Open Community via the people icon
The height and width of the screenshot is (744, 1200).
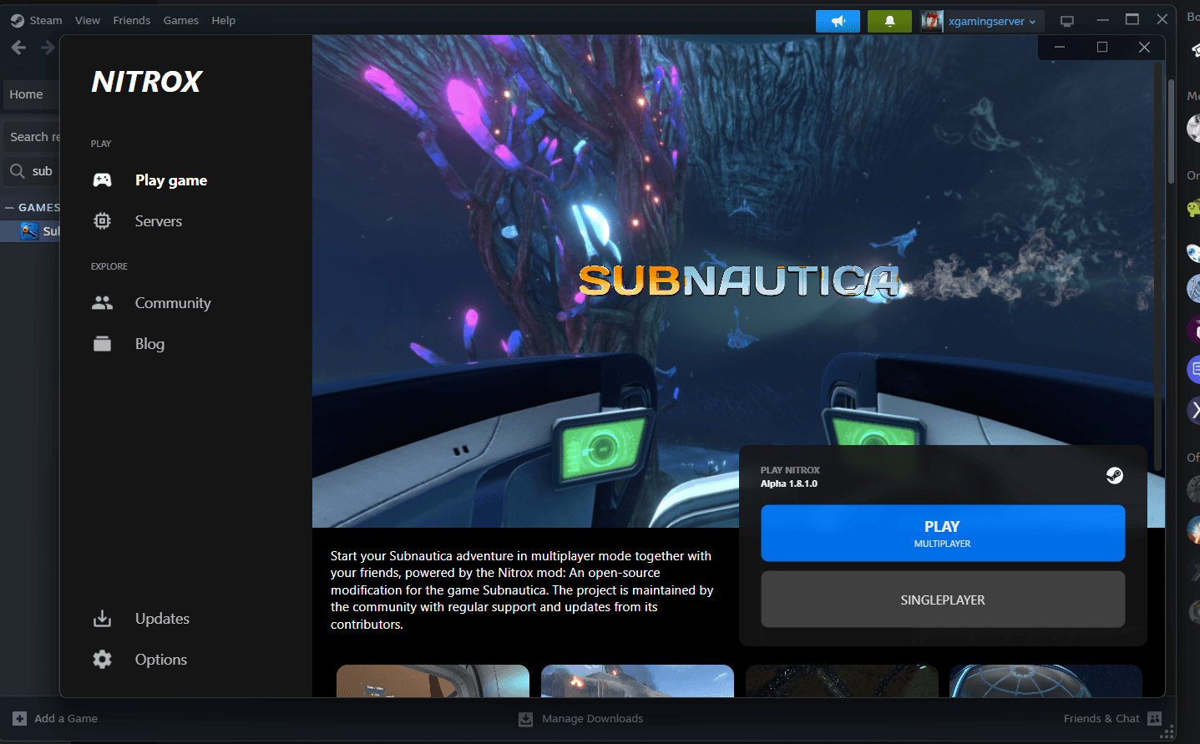click(x=102, y=303)
